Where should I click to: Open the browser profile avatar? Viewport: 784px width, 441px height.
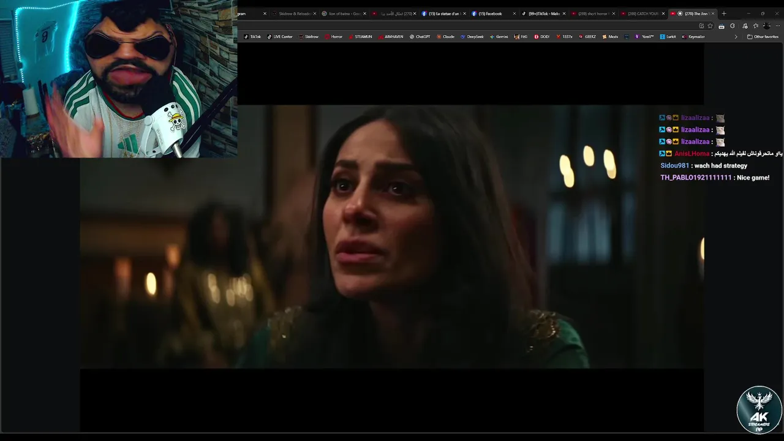pos(767,26)
